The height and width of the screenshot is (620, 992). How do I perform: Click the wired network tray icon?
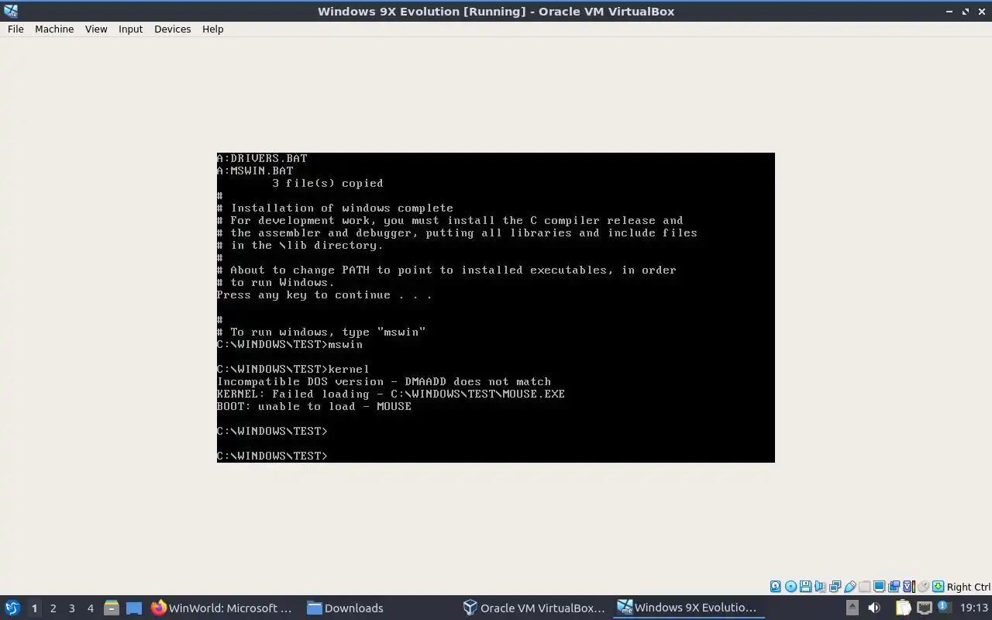point(925,608)
